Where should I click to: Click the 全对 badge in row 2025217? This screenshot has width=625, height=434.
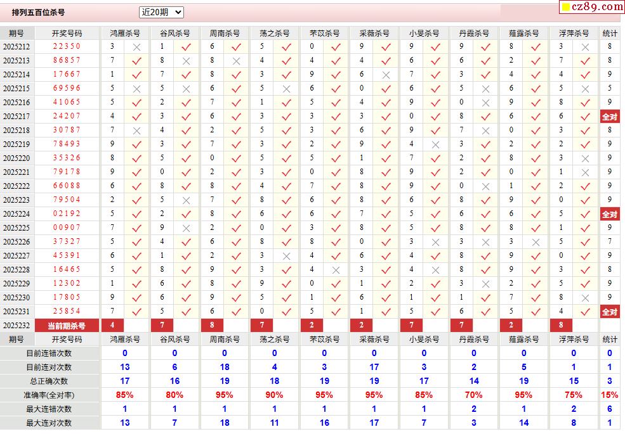pos(610,117)
